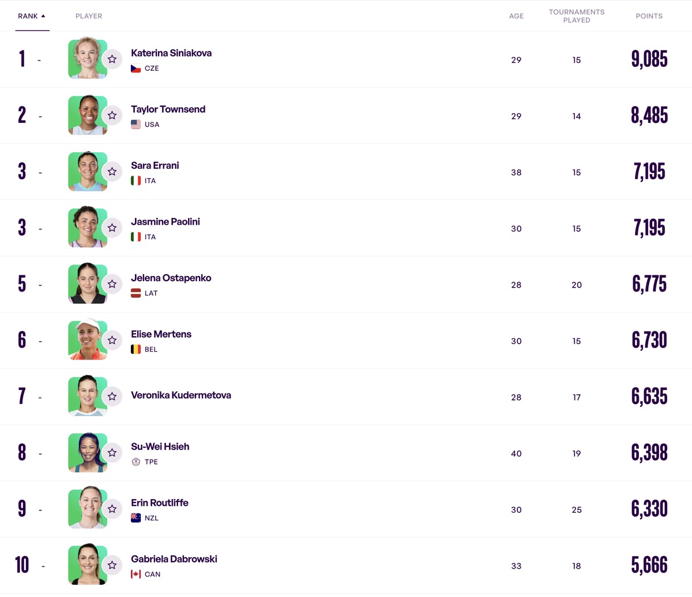This screenshot has width=692, height=597.
Task: Click the star icon beside Gabriela Dabrowski
Action: tap(112, 565)
